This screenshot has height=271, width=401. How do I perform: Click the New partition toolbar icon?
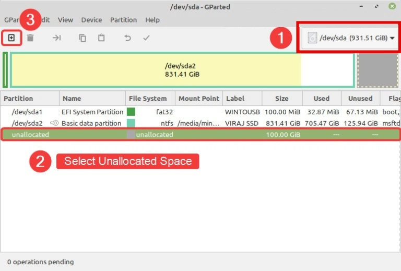[11, 38]
